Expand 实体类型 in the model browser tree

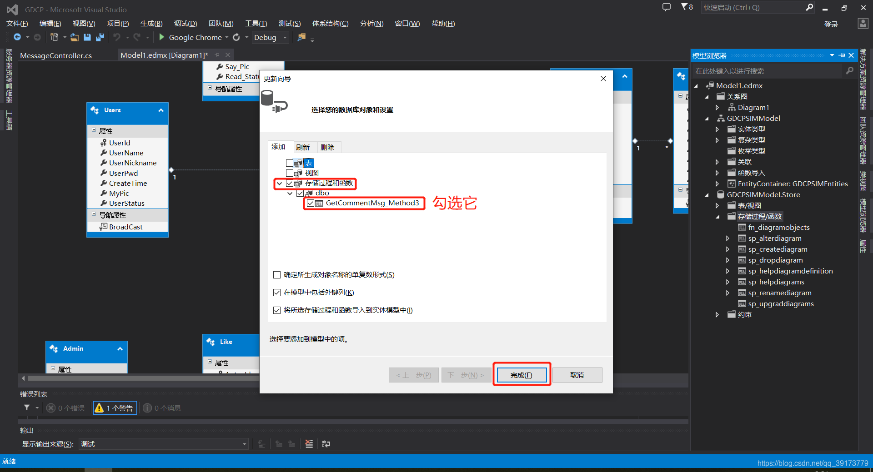tap(717, 129)
